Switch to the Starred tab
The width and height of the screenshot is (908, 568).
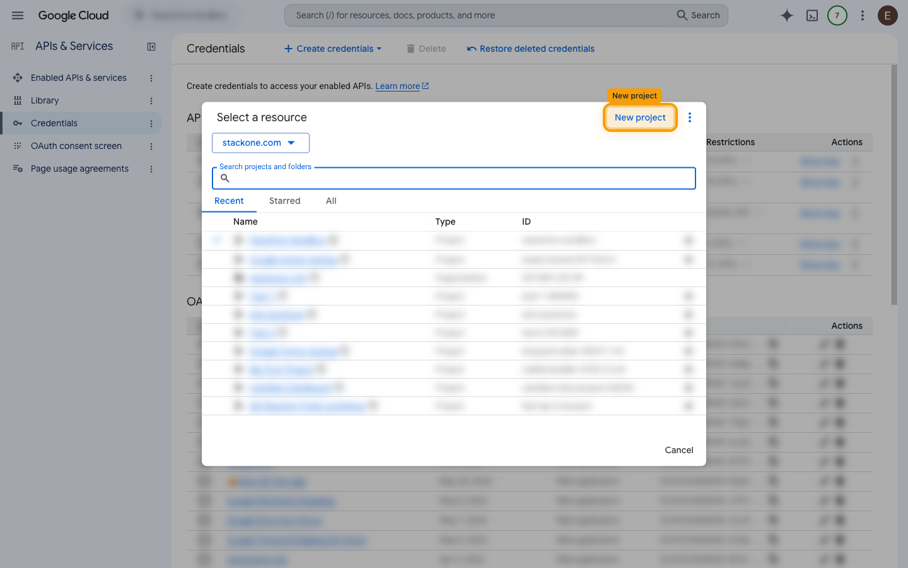tap(285, 201)
